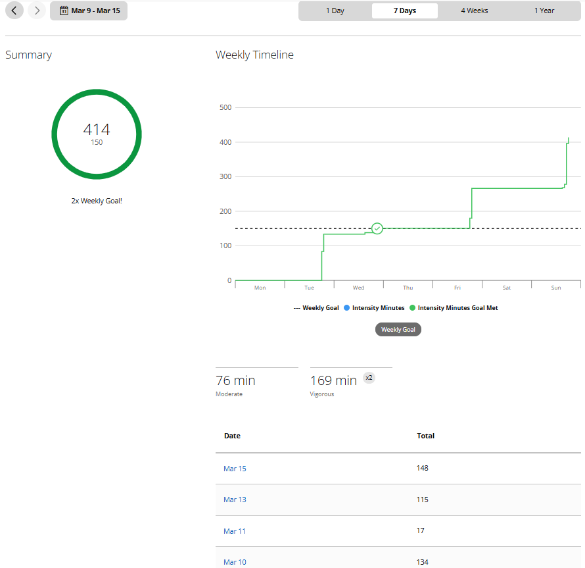Click the x2 badge beside Vigorous minutes
Screen dimensions: 585x568
[x=369, y=377]
